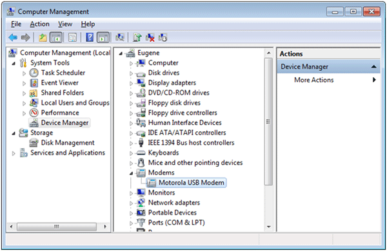387x251 pixels.
Task: Click device list scrollbar up arrow
Action: click(x=269, y=53)
